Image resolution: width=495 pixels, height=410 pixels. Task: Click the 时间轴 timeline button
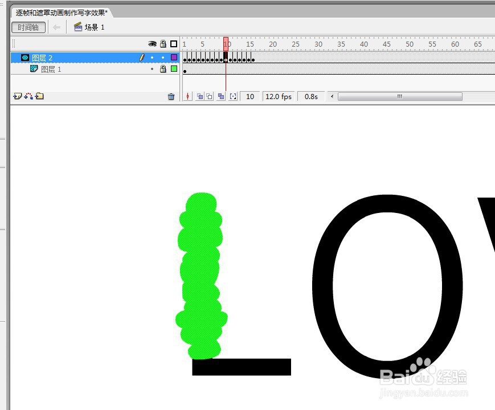(x=28, y=27)
